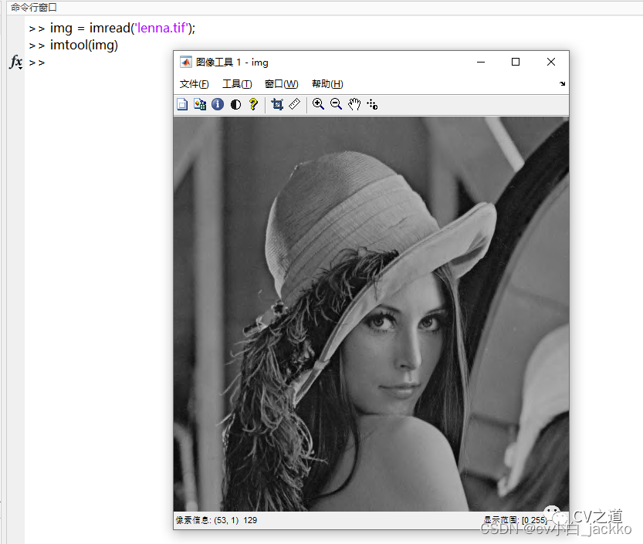Screen dimensions: 643x544
Task: Click the dock arrow at menu bar right
Action: tap(562, 83)
